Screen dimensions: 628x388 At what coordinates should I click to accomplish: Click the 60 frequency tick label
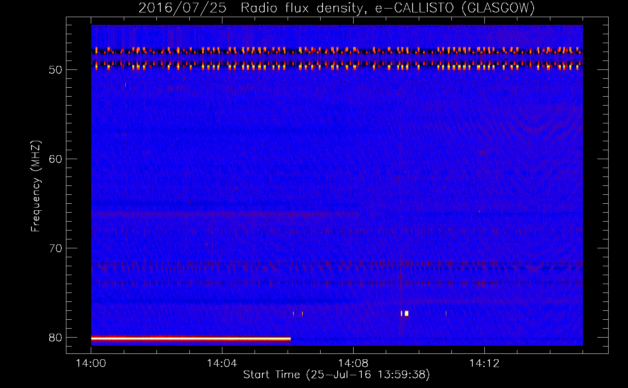pyautogui.click(x=56, y=159)
